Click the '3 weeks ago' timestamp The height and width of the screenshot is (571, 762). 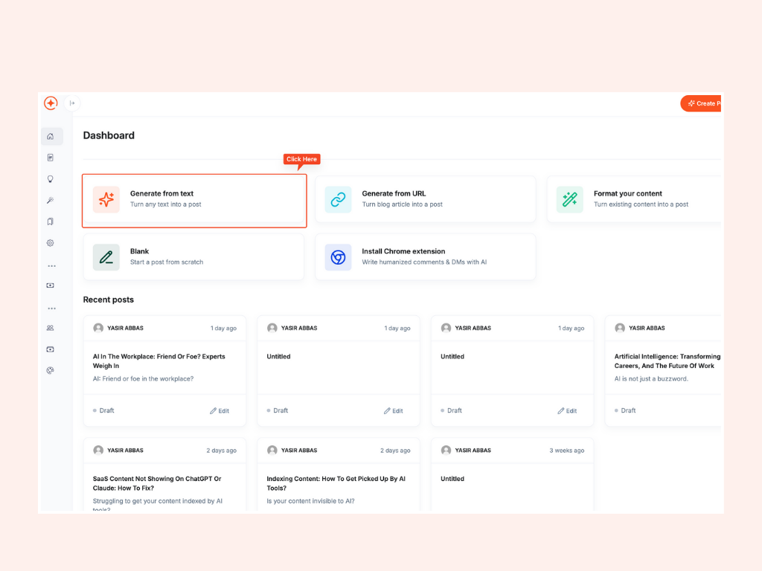566,451
